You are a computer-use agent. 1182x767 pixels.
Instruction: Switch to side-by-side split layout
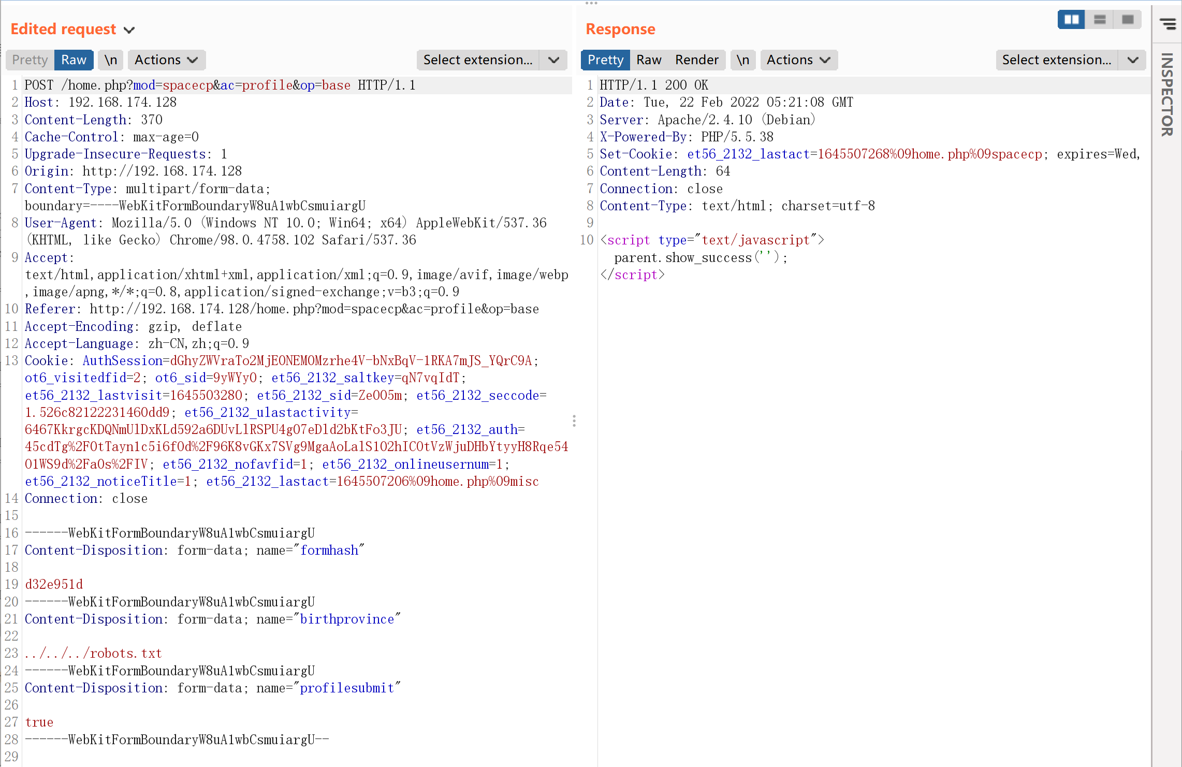tap(1071, 20)
